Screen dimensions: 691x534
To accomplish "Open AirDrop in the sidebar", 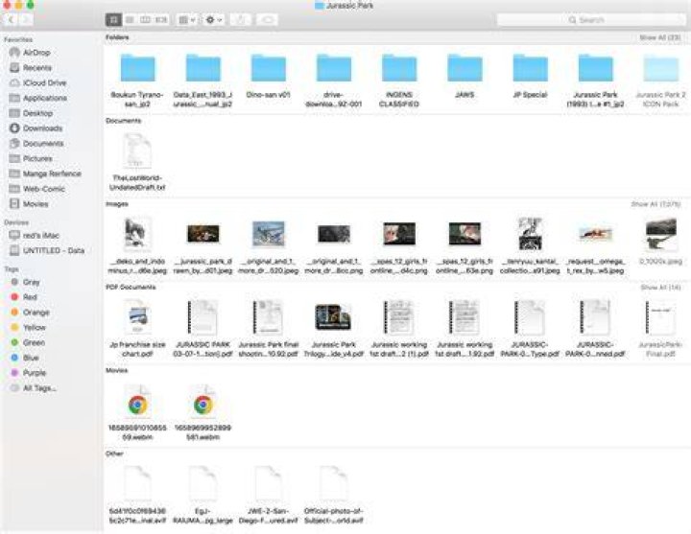I will 36,53.
